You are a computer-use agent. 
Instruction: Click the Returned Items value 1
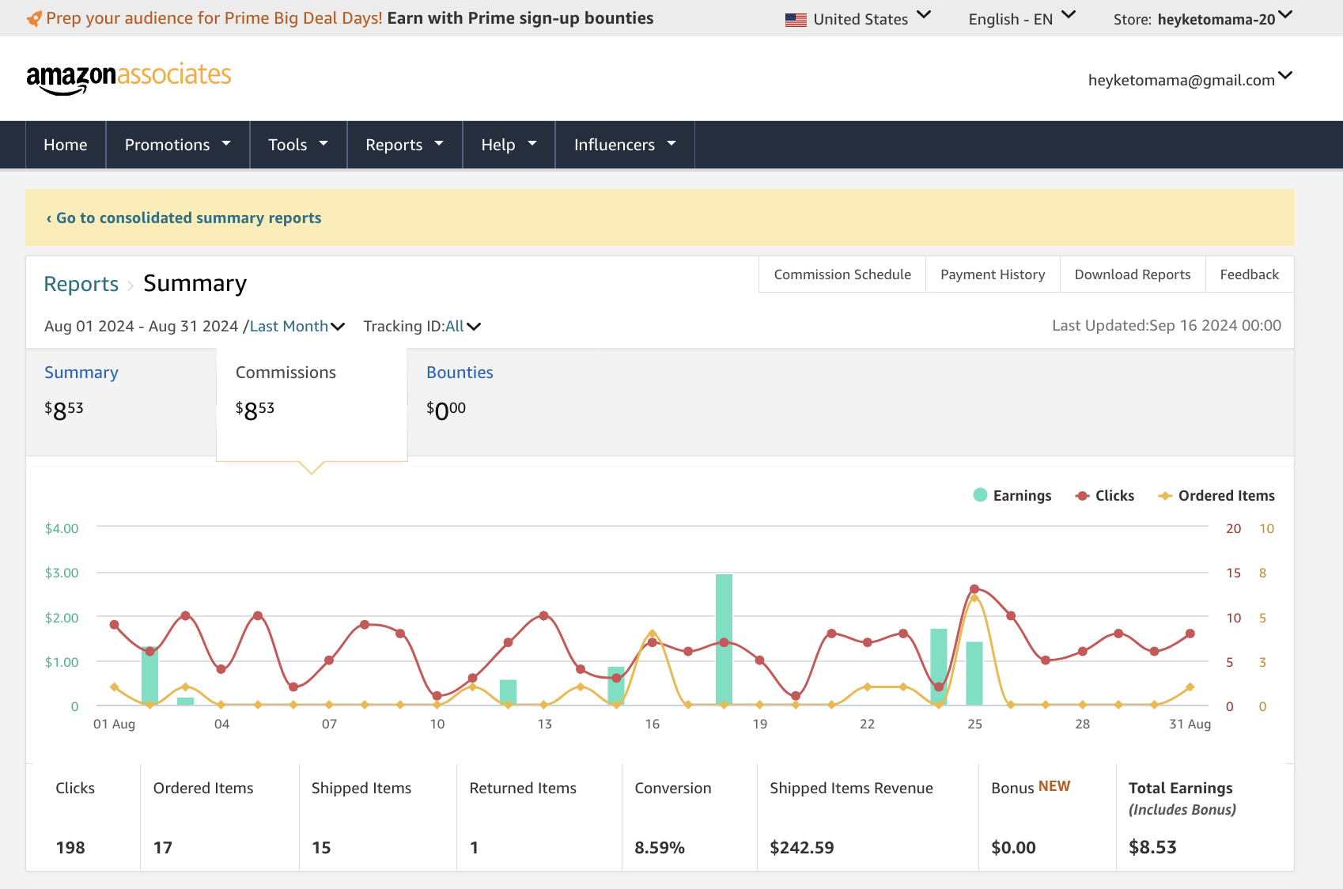(x=474, y=848)
